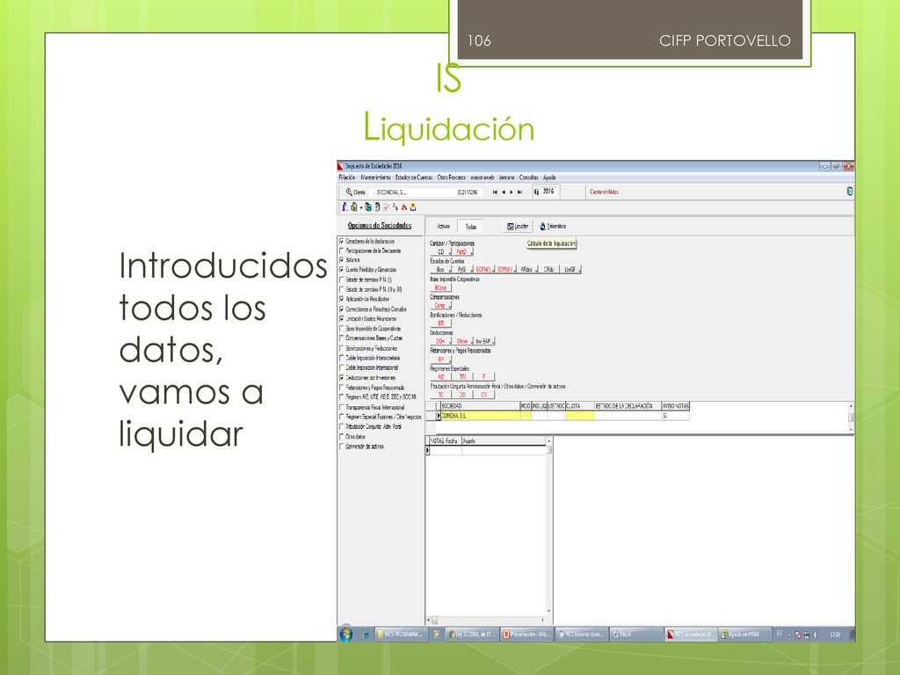The image size is (900, 675).
Task: Click the RP button under Retenciones
Action: click(x=441, y=359)
